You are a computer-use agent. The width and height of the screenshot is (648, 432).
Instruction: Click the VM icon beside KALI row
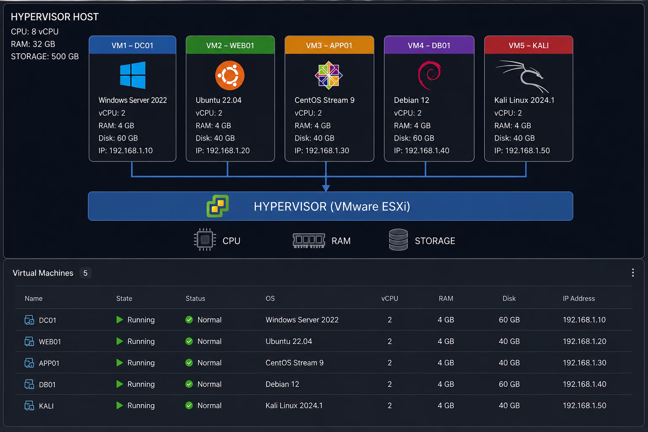(29, 406)
